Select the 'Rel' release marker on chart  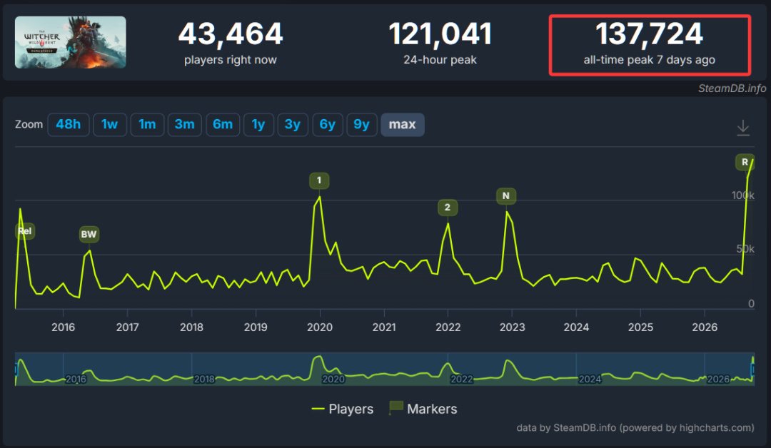click(24, 231)
